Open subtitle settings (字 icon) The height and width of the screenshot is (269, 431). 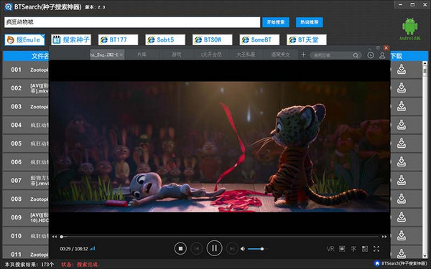353,249
